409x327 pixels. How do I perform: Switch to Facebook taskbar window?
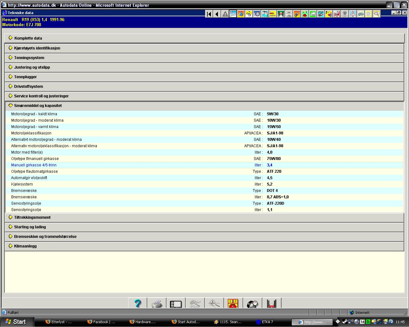[x=101, y=322]
